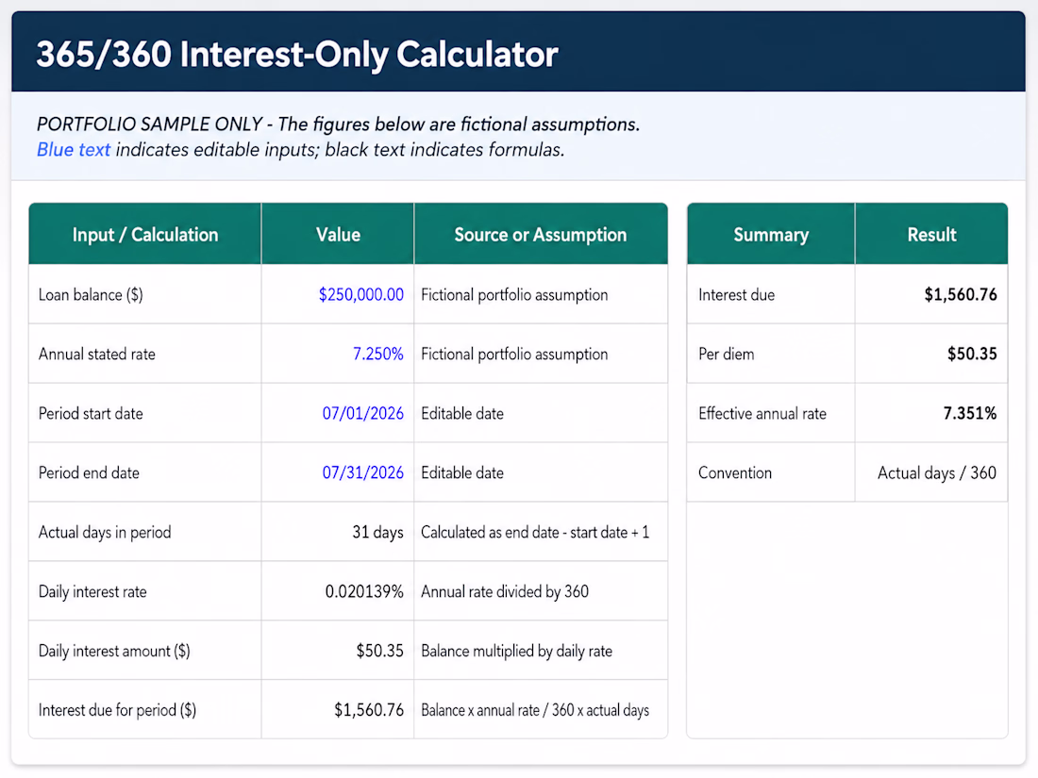
Task: Click the Actual days / 360 convention value
Action: 937,472
